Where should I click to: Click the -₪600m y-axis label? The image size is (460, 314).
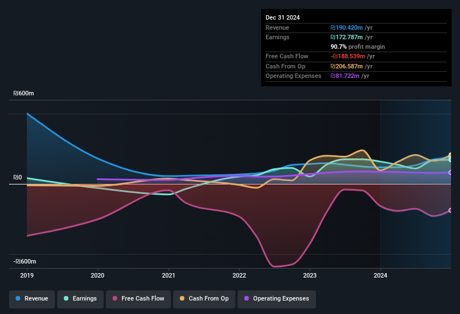(25, 261)
